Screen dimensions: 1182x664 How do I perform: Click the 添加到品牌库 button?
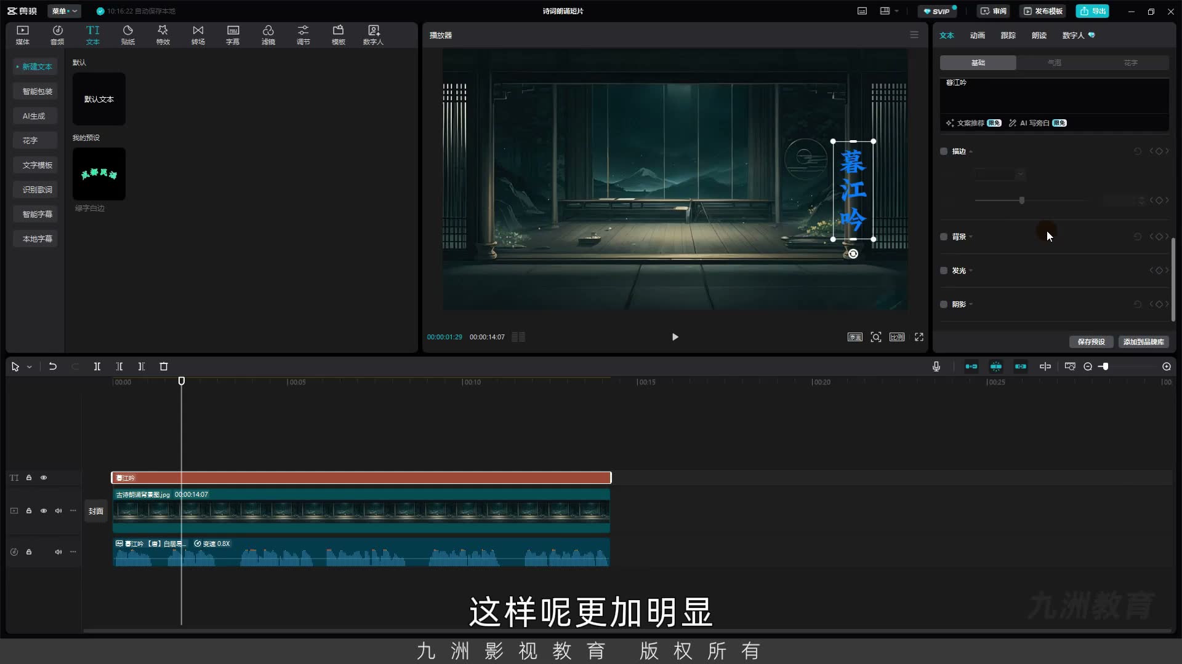(1144, 342)
